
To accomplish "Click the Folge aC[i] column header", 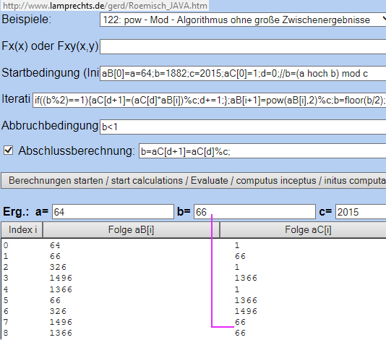I will click(x=303, y=229).
